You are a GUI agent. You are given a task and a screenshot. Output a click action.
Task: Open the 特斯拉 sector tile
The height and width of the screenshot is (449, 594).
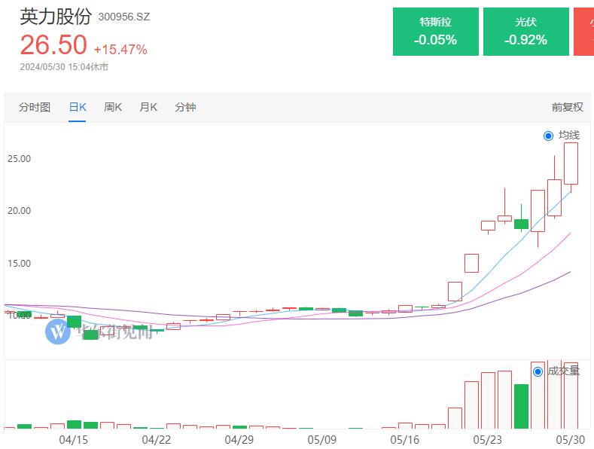pos(436,32)
